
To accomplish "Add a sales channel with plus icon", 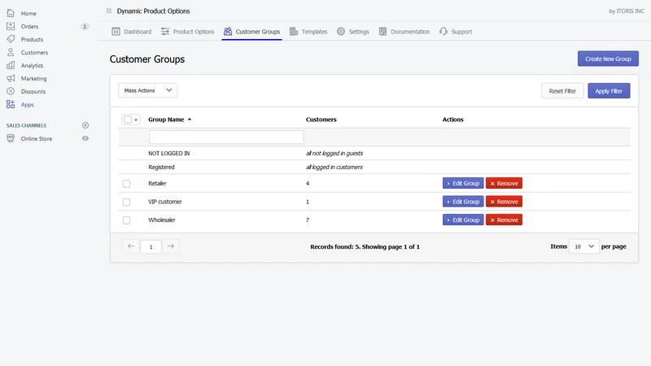I will [85, 125].
